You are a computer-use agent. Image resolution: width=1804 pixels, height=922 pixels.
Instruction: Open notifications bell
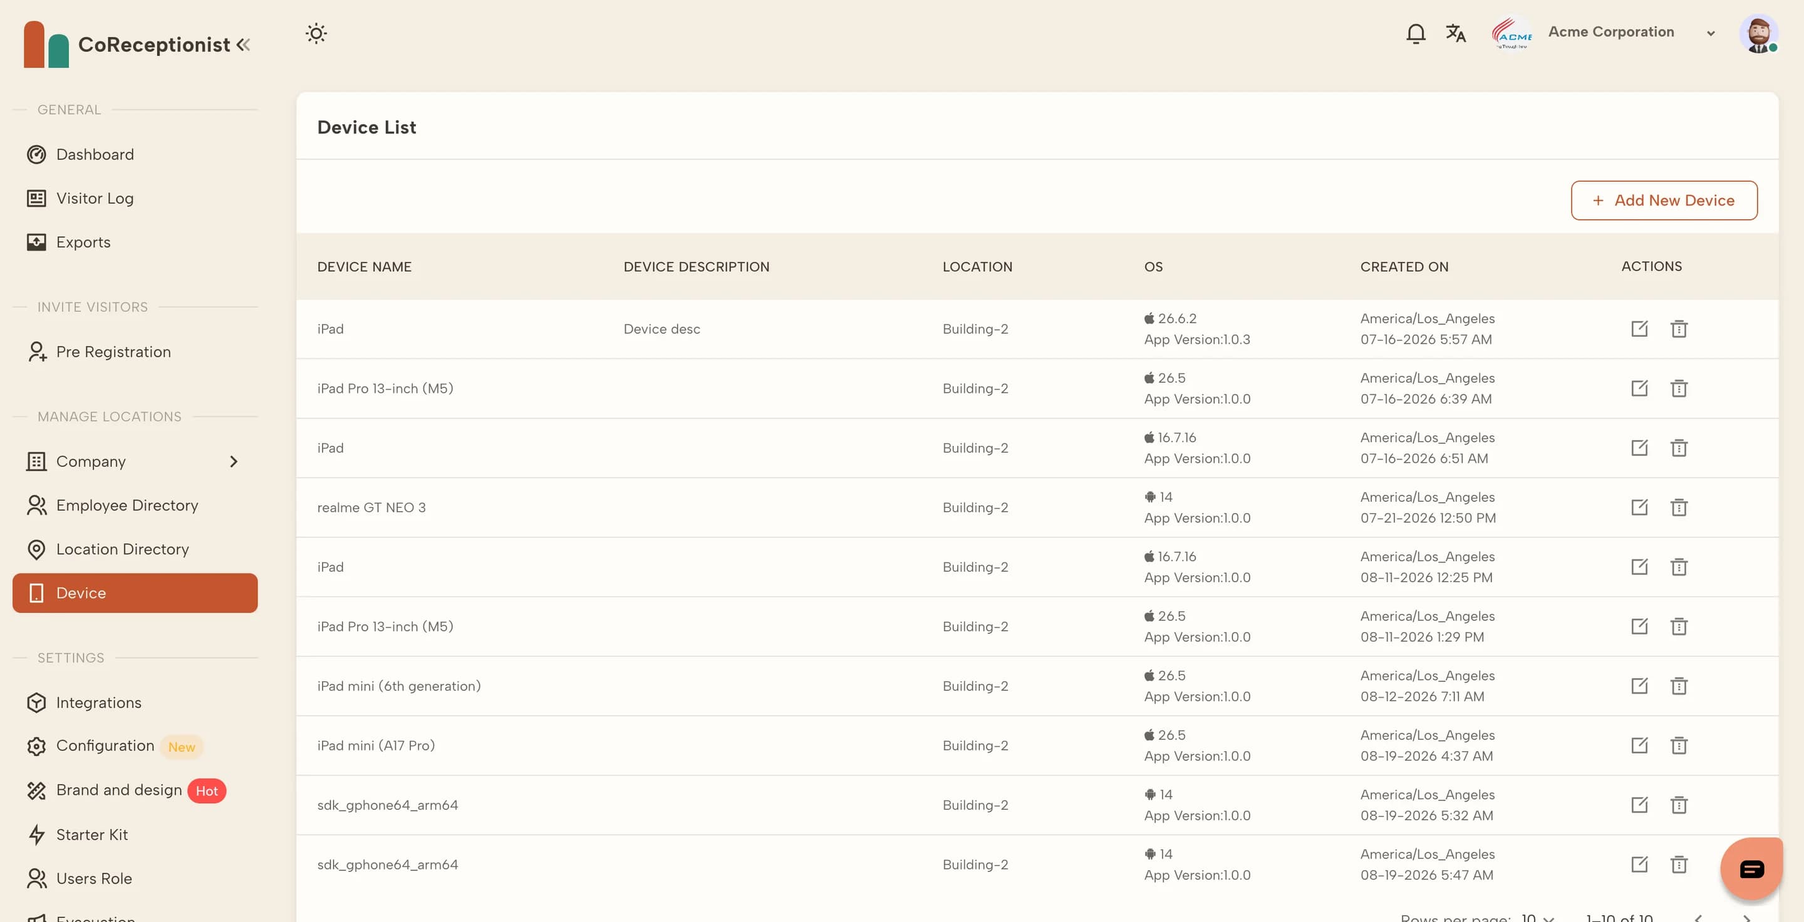pyautogui.click(x=1416, y=33)
